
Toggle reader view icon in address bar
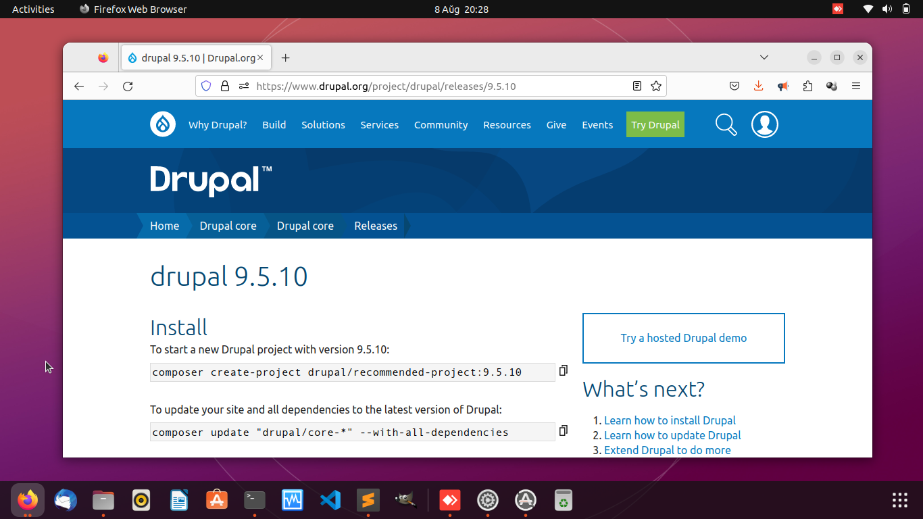click(x=637, y=86)
